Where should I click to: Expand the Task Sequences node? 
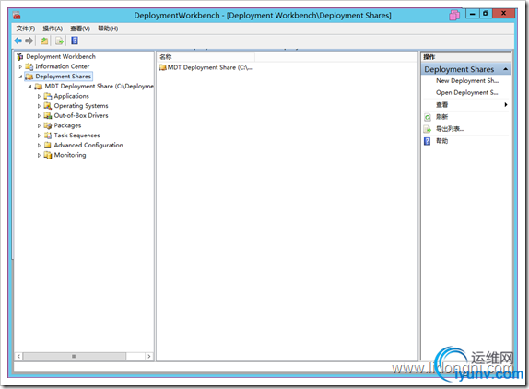click(x=39, y=136)
